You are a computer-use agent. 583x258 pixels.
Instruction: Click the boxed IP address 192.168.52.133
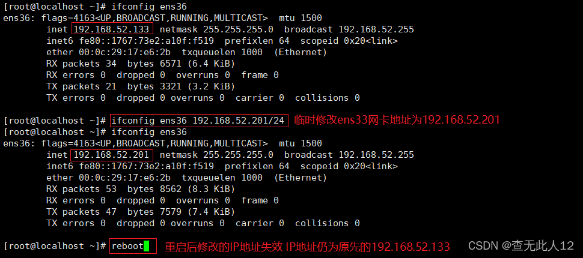tap(112, 29)
